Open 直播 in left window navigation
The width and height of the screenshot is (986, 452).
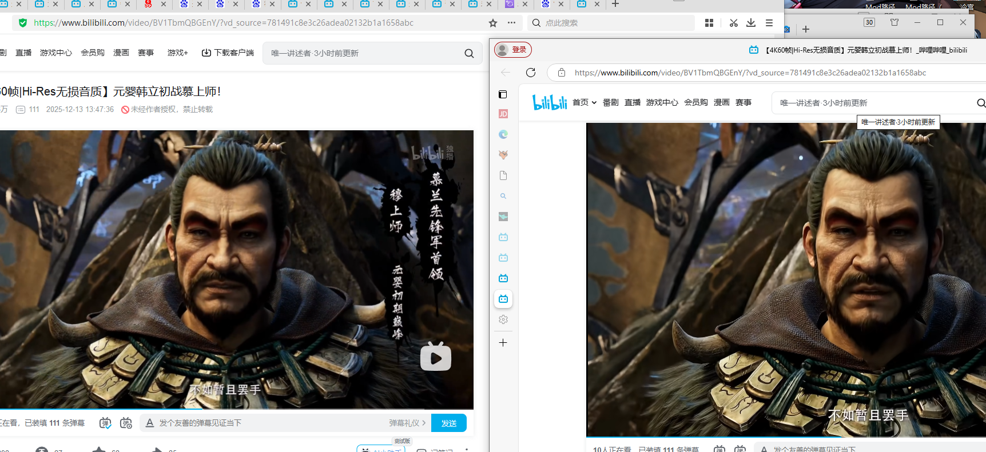(x=23, y=53)
